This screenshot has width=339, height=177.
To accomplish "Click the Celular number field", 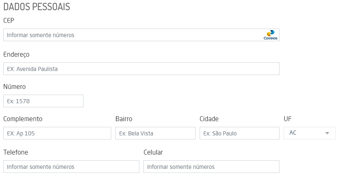I will tap(211, 167).
